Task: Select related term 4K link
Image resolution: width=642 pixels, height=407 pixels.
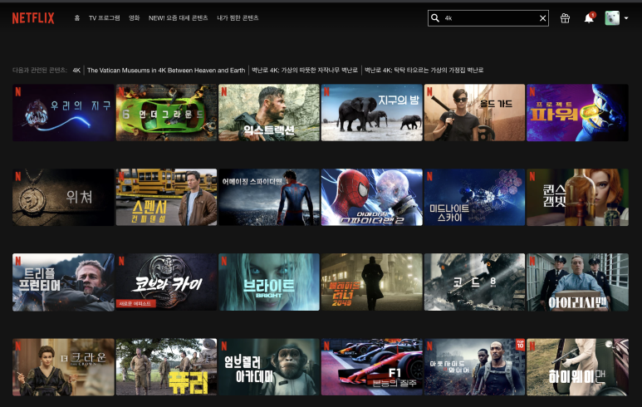Action: (76, 70)
